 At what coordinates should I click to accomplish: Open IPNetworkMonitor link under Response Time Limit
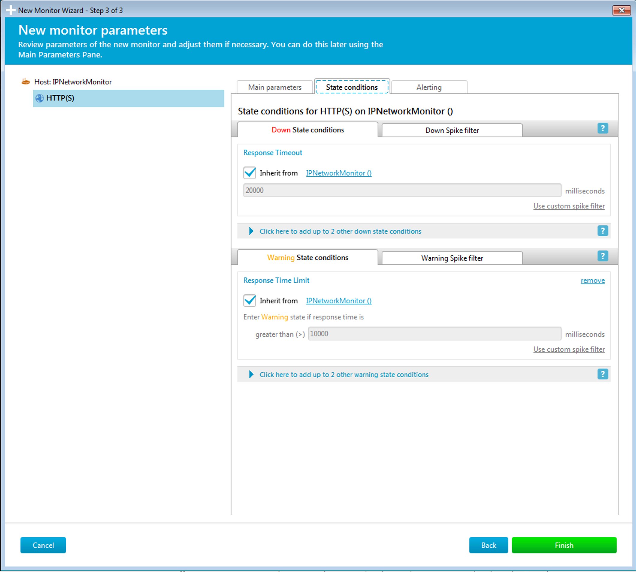pos(339,301)
